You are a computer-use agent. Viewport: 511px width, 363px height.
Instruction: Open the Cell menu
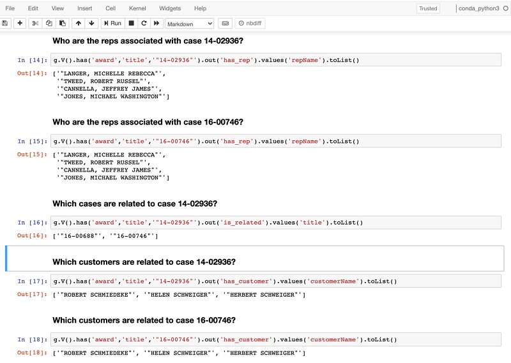pos(111,8)
